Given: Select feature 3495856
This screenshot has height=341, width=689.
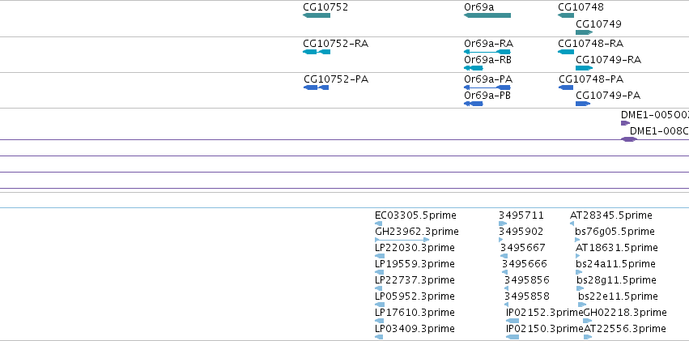Looking at the screenshot, I should click(x=507, y=288).
